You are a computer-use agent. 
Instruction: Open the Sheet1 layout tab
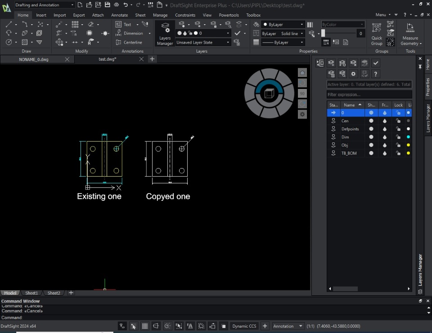tap(31, 293)
